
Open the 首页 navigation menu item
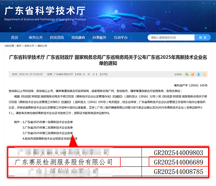pyautogui.click(x=14, y=37)
